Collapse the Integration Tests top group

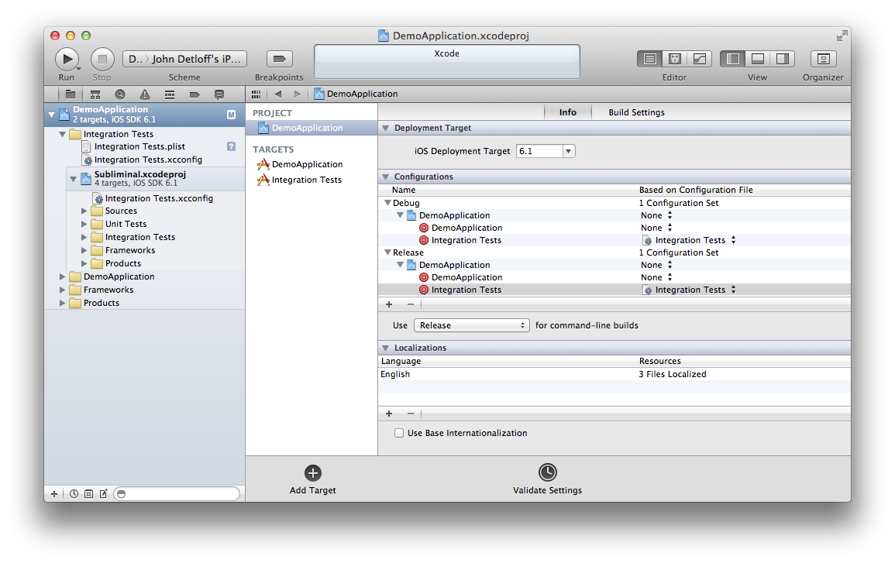tap(62, 134)
